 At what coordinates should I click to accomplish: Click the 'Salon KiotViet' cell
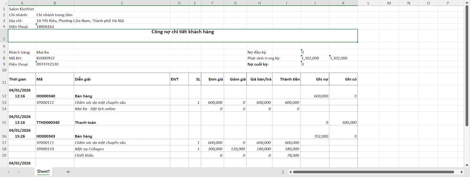coord(22,9)
